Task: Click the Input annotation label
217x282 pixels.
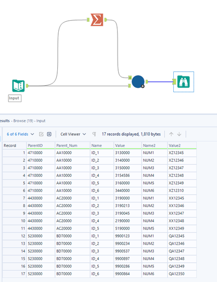Action: [x=15, y=98]
